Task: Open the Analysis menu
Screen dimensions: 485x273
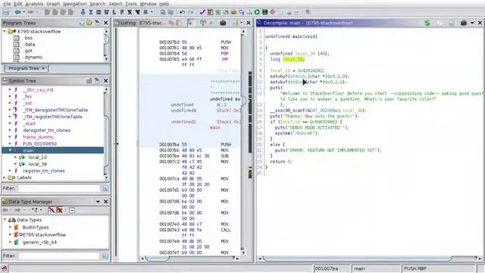Action: click(x=34, y=4)
